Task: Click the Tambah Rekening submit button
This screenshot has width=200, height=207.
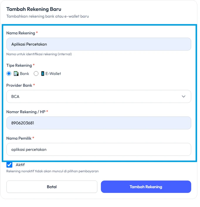Action: click(146, 187)
